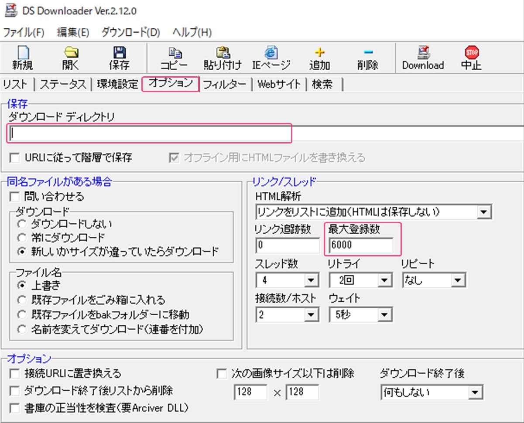Open the 編集(E) menu
Viewport: 524px width, 423px height.
(x=73, y=32)
